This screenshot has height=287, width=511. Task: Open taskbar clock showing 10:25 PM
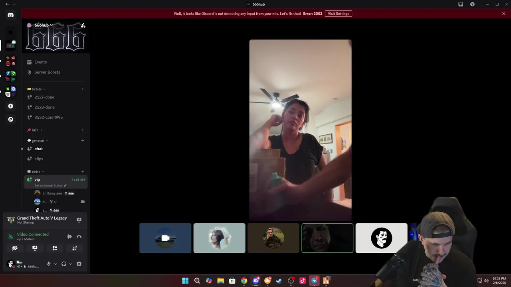[499, 281]
